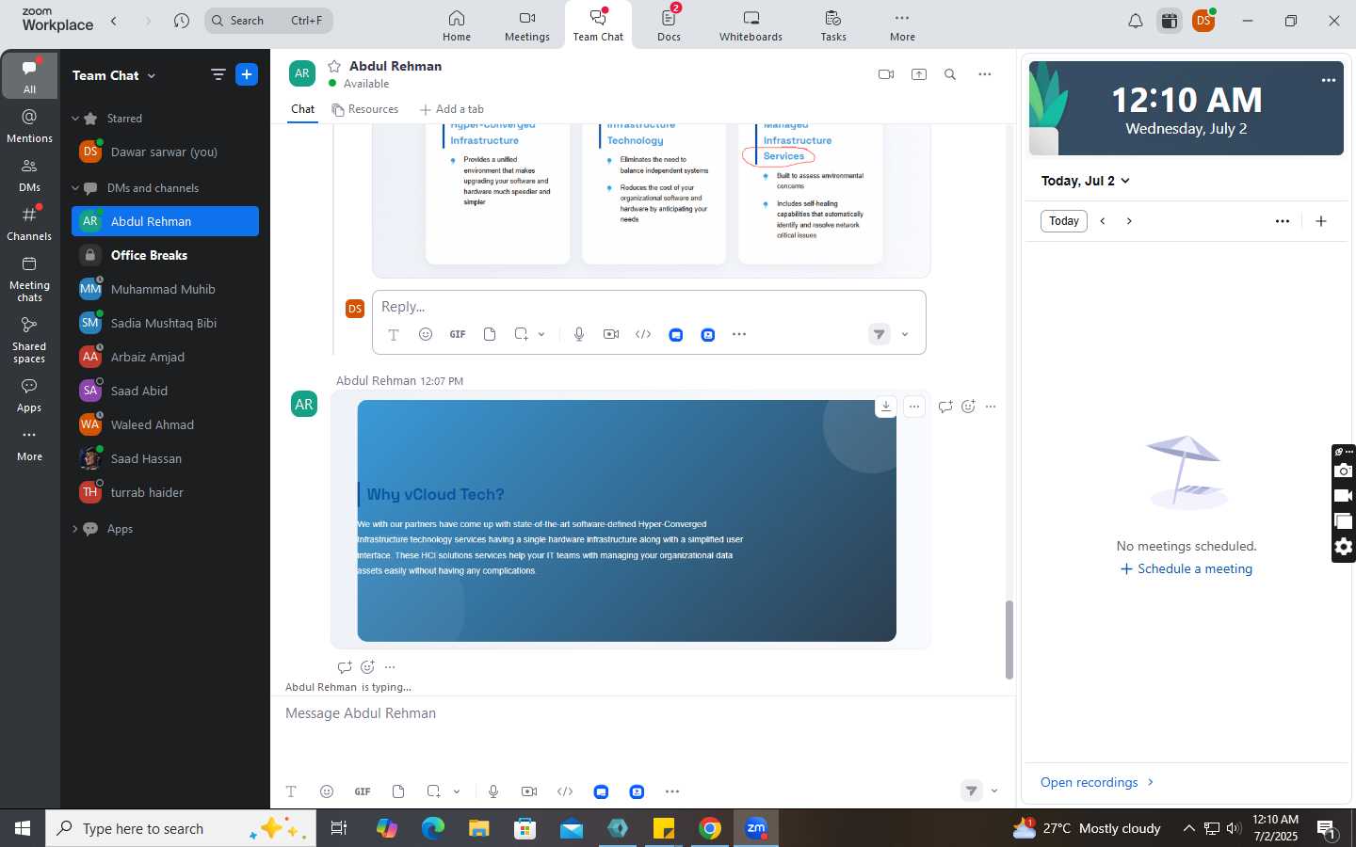1356x847 pixels.
Task: Record an audio message in composer
Action: [x=493, y=791]
